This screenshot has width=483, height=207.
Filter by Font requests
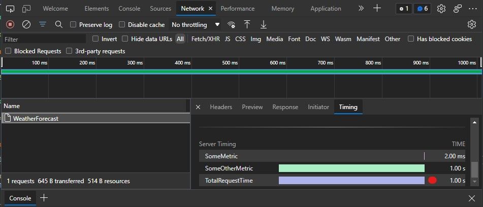(x=294, y=39)
